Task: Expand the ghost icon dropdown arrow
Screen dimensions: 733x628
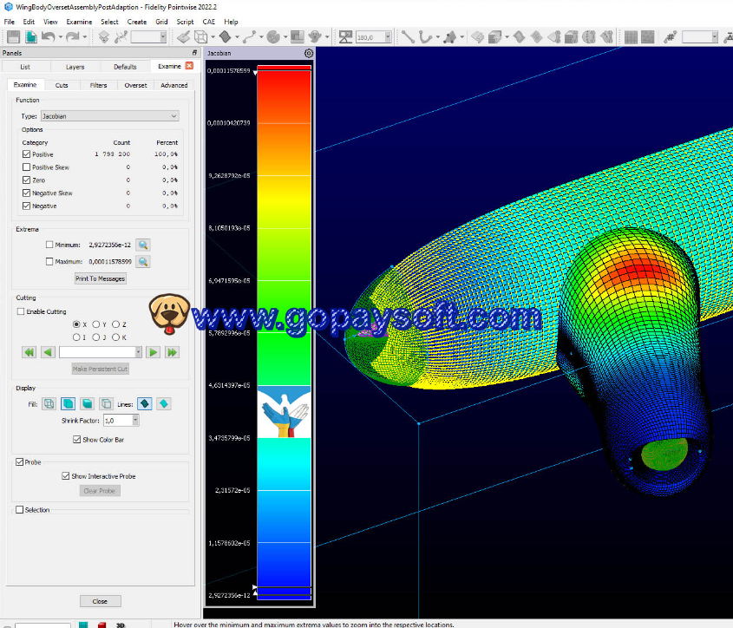Action: click(x=327, y=37)
